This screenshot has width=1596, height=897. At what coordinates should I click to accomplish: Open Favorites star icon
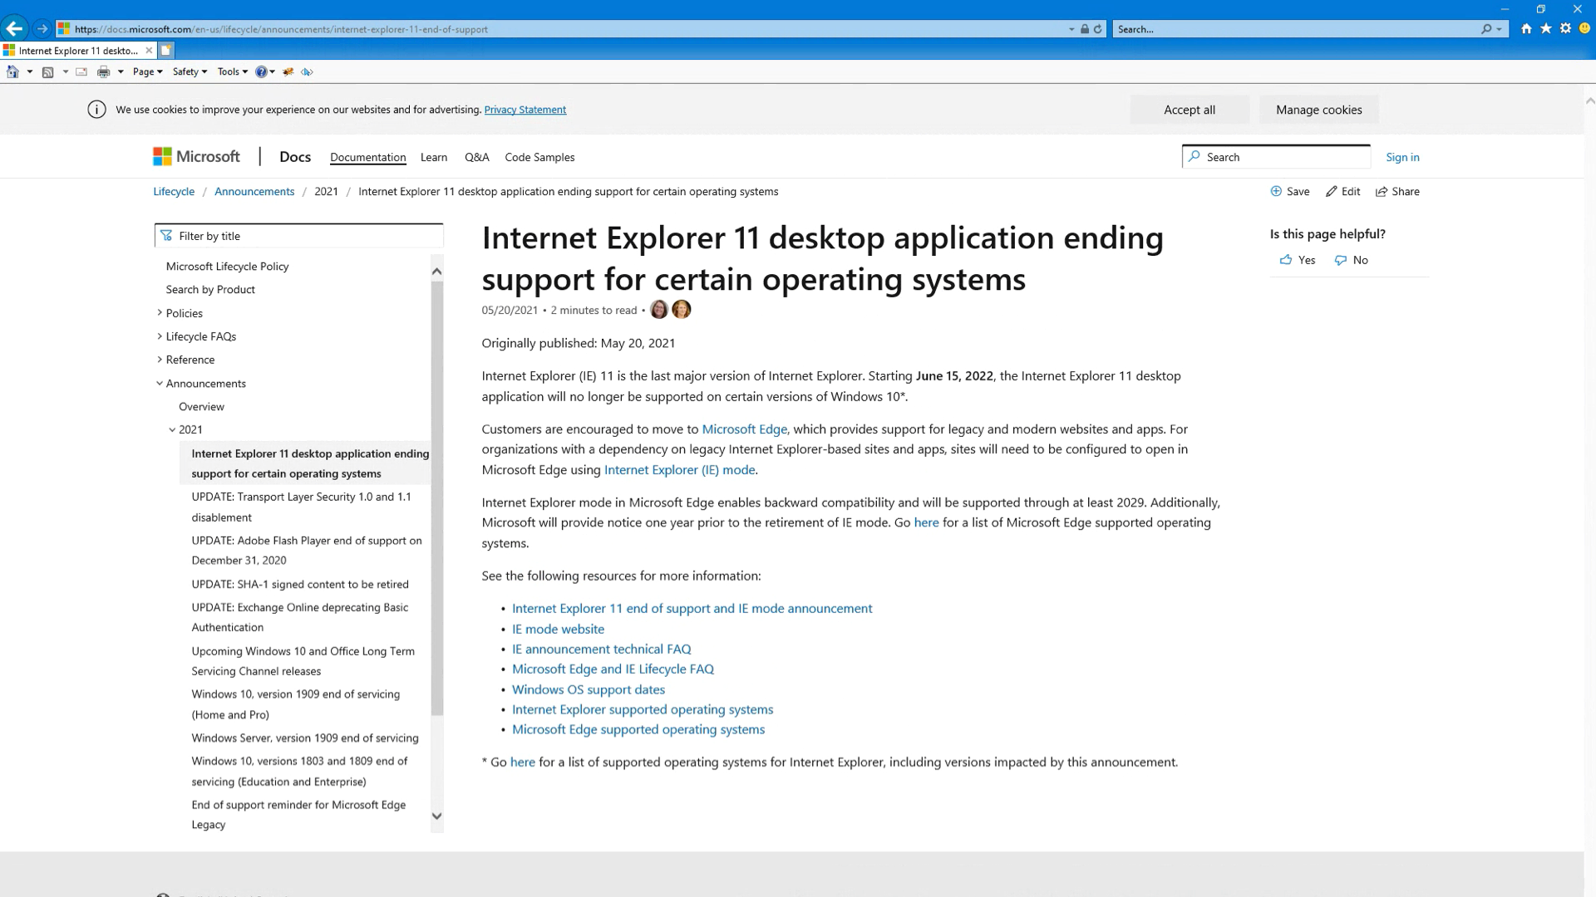1546,28
